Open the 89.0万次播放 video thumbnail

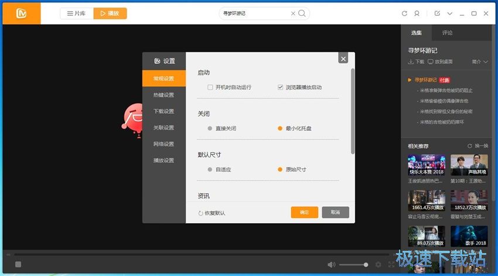(427, 236)
